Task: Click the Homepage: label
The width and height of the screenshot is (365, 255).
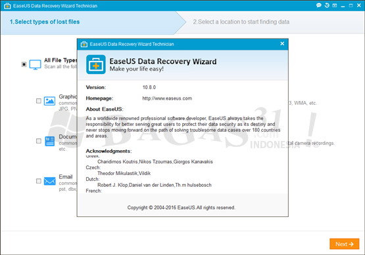Action: pyautogui.click(x=99, y=98)
